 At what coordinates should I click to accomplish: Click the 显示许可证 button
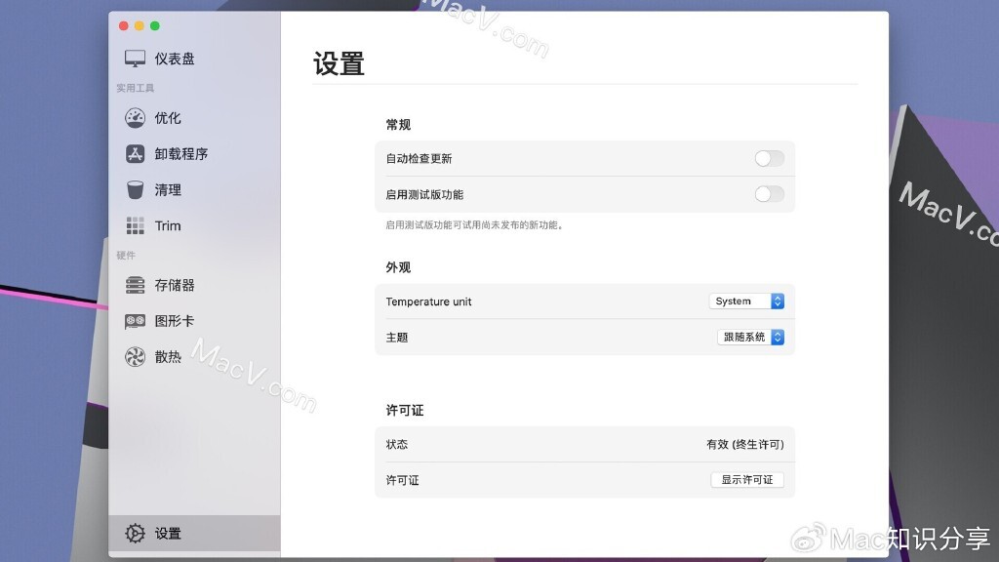(746, 480)
